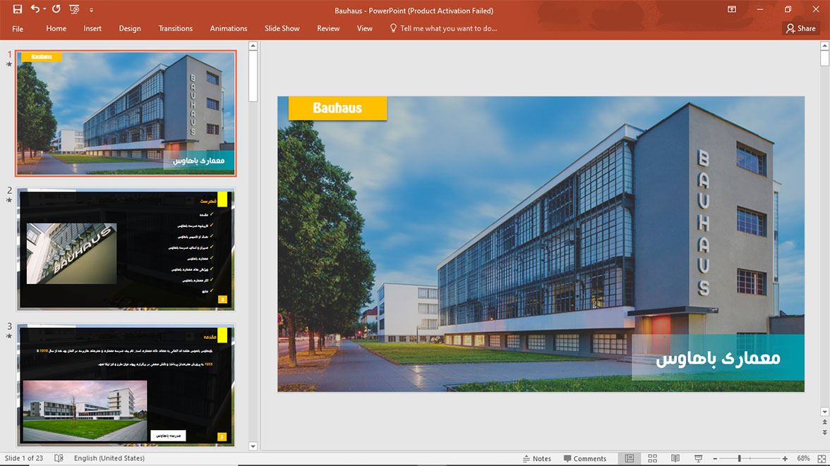Toggle the Comments pane button
Viewport: 830px width, 466px height.
(x=585, y=458)
